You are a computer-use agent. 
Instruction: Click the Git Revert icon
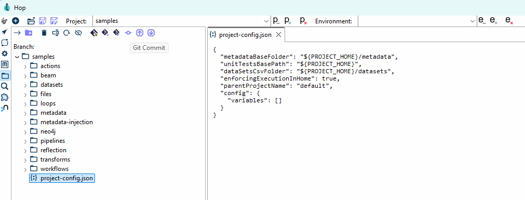click(116, 33)
